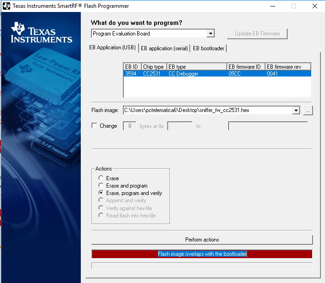The height and width of the screenshot is (283, 325).
Task: Switch to EB application (serial) tab
Action: (164, 48)
